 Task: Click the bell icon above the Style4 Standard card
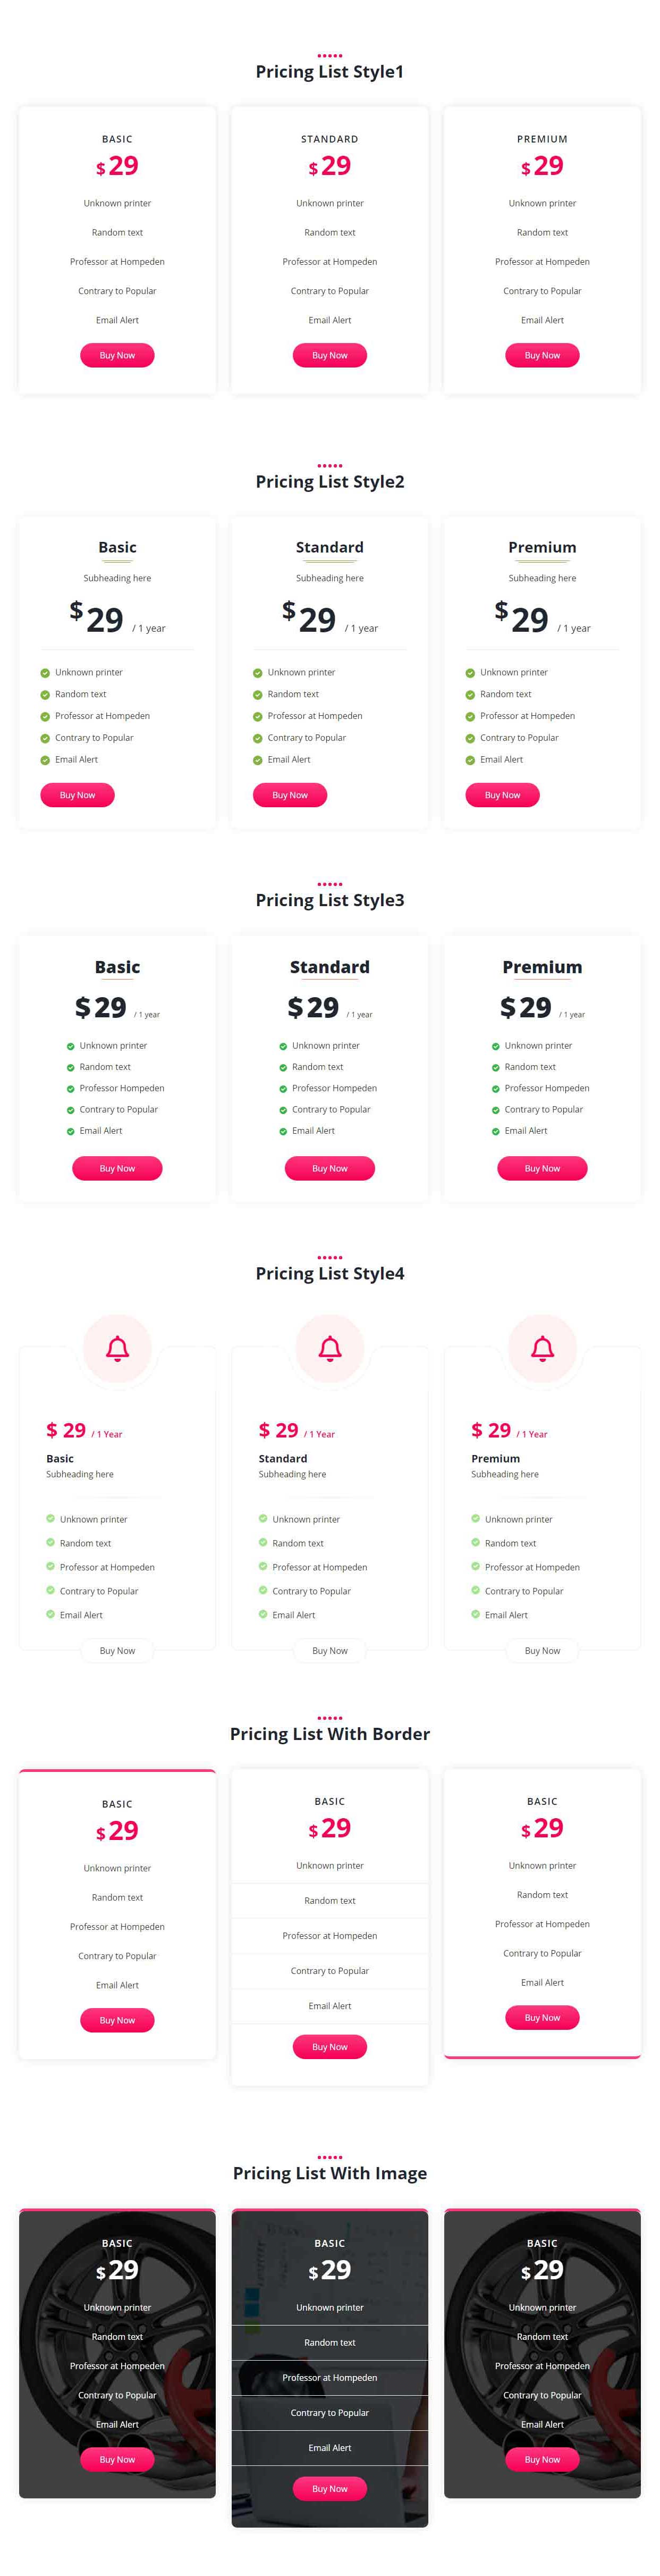pos(330,1348)
